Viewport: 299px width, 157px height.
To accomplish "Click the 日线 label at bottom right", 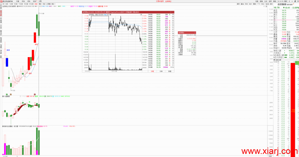I will click(270, 156).
